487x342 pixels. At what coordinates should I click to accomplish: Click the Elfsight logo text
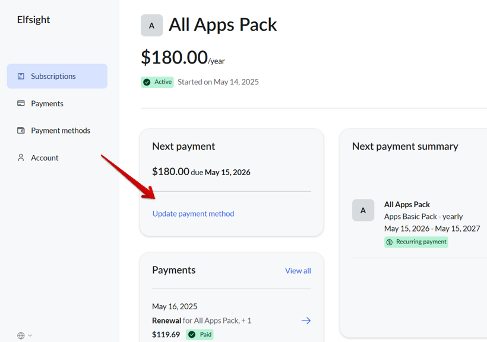pos(33,20)
